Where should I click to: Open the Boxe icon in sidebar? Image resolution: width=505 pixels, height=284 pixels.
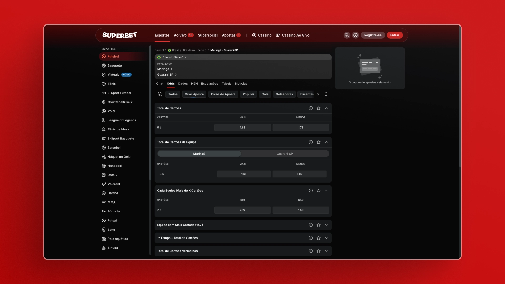pyautogui.click(x=104, y=230)
